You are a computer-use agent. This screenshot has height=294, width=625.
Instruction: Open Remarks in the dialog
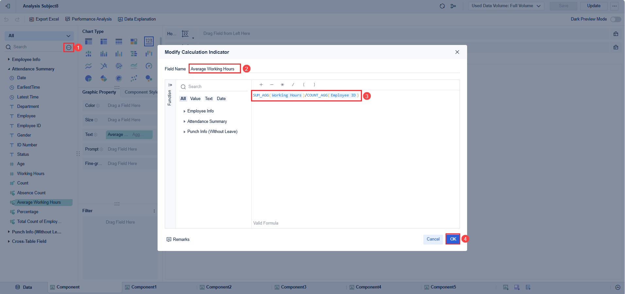tap(178, 240)
